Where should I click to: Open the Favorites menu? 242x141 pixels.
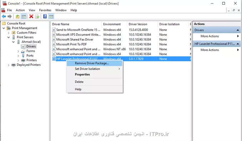45,10
